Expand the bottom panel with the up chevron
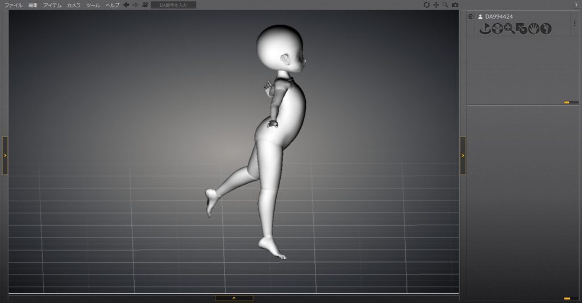 (234, 297)
